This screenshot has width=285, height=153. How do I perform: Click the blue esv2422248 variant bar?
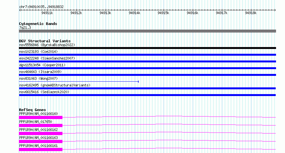click(x=147, y=61)
